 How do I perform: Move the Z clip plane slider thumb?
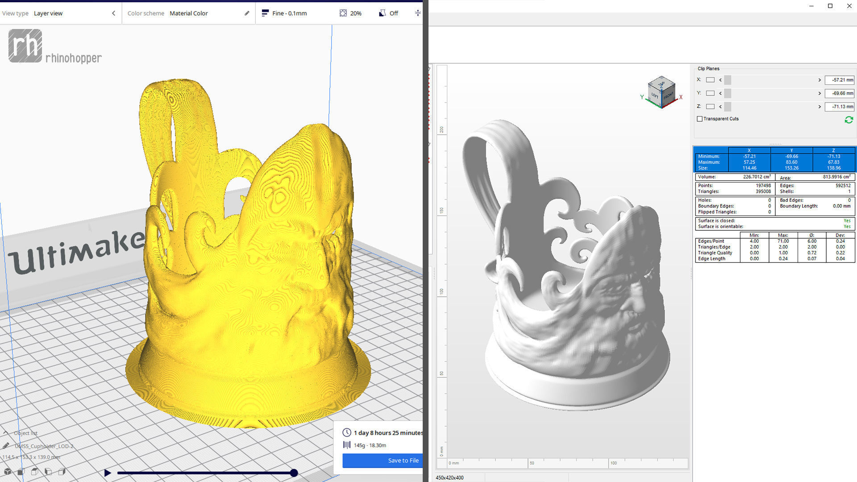click(x=728, y=107)
